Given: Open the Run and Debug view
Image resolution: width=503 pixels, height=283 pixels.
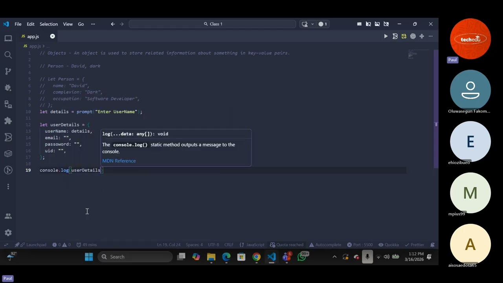Looking at the screenshot, I should point(8,88).
